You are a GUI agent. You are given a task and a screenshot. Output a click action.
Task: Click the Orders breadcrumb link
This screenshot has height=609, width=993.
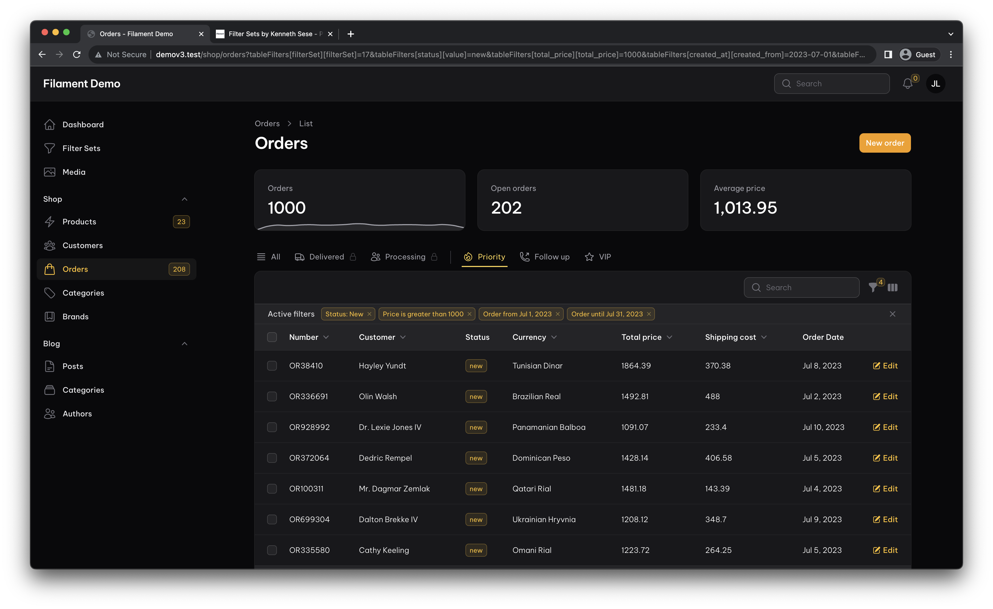[267, 124]
